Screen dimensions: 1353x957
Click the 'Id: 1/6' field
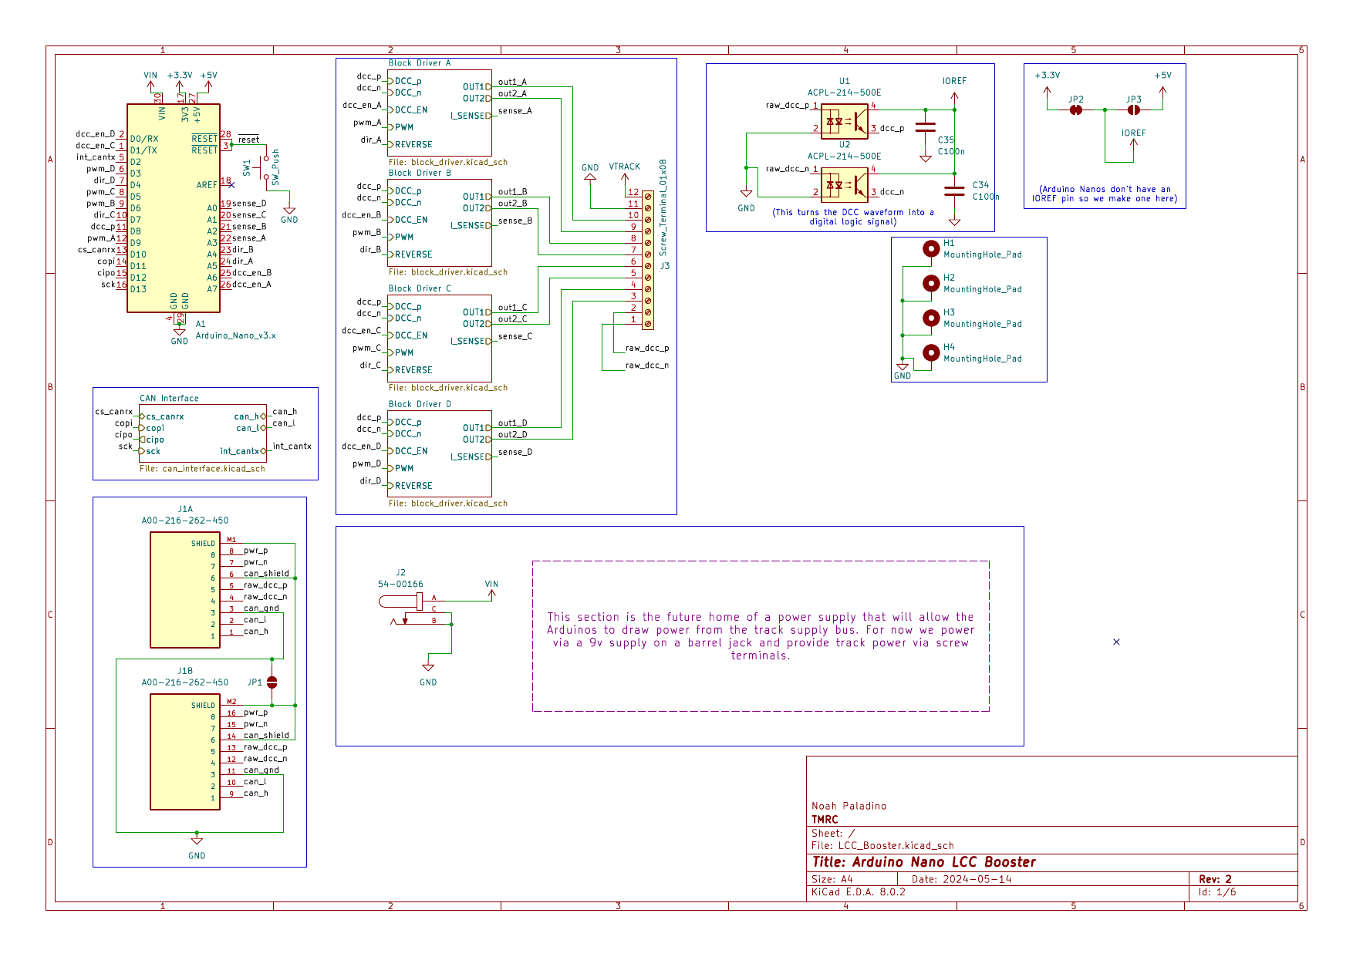coord(1217,892)
